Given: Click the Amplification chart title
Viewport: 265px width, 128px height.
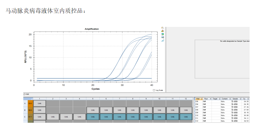Looking at the screenshot, I should pos(92,29).
